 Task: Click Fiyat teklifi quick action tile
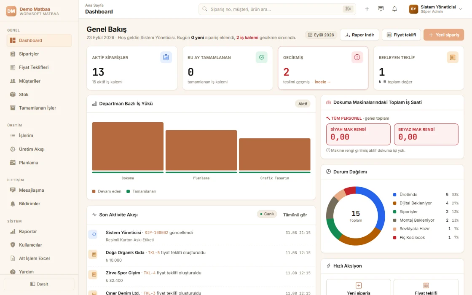click(x=426, y=287)
